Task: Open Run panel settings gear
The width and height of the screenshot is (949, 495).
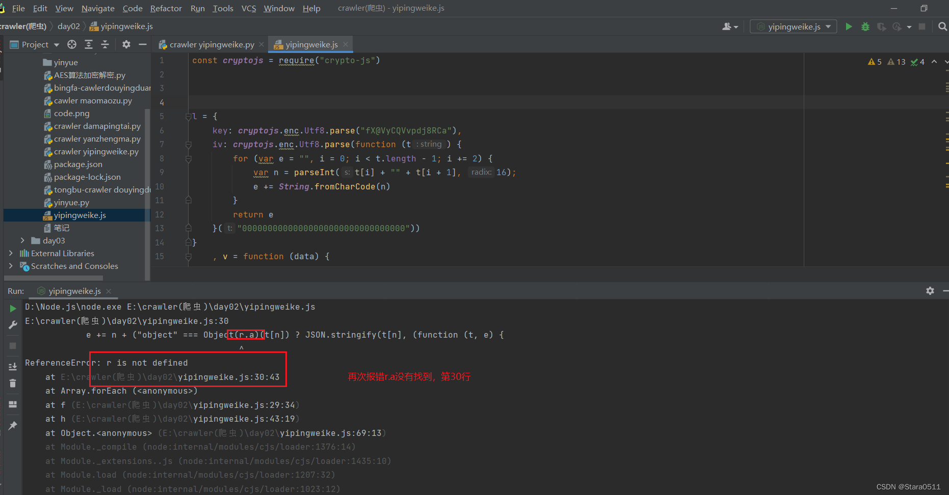Action: [x=930, y=291]
